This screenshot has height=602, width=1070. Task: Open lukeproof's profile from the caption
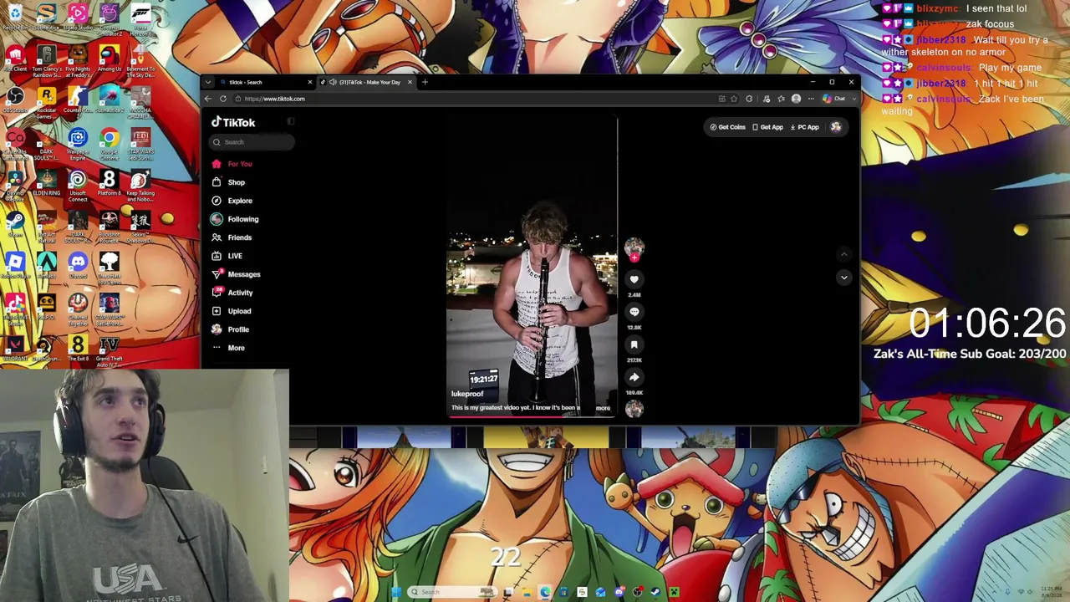467,394
